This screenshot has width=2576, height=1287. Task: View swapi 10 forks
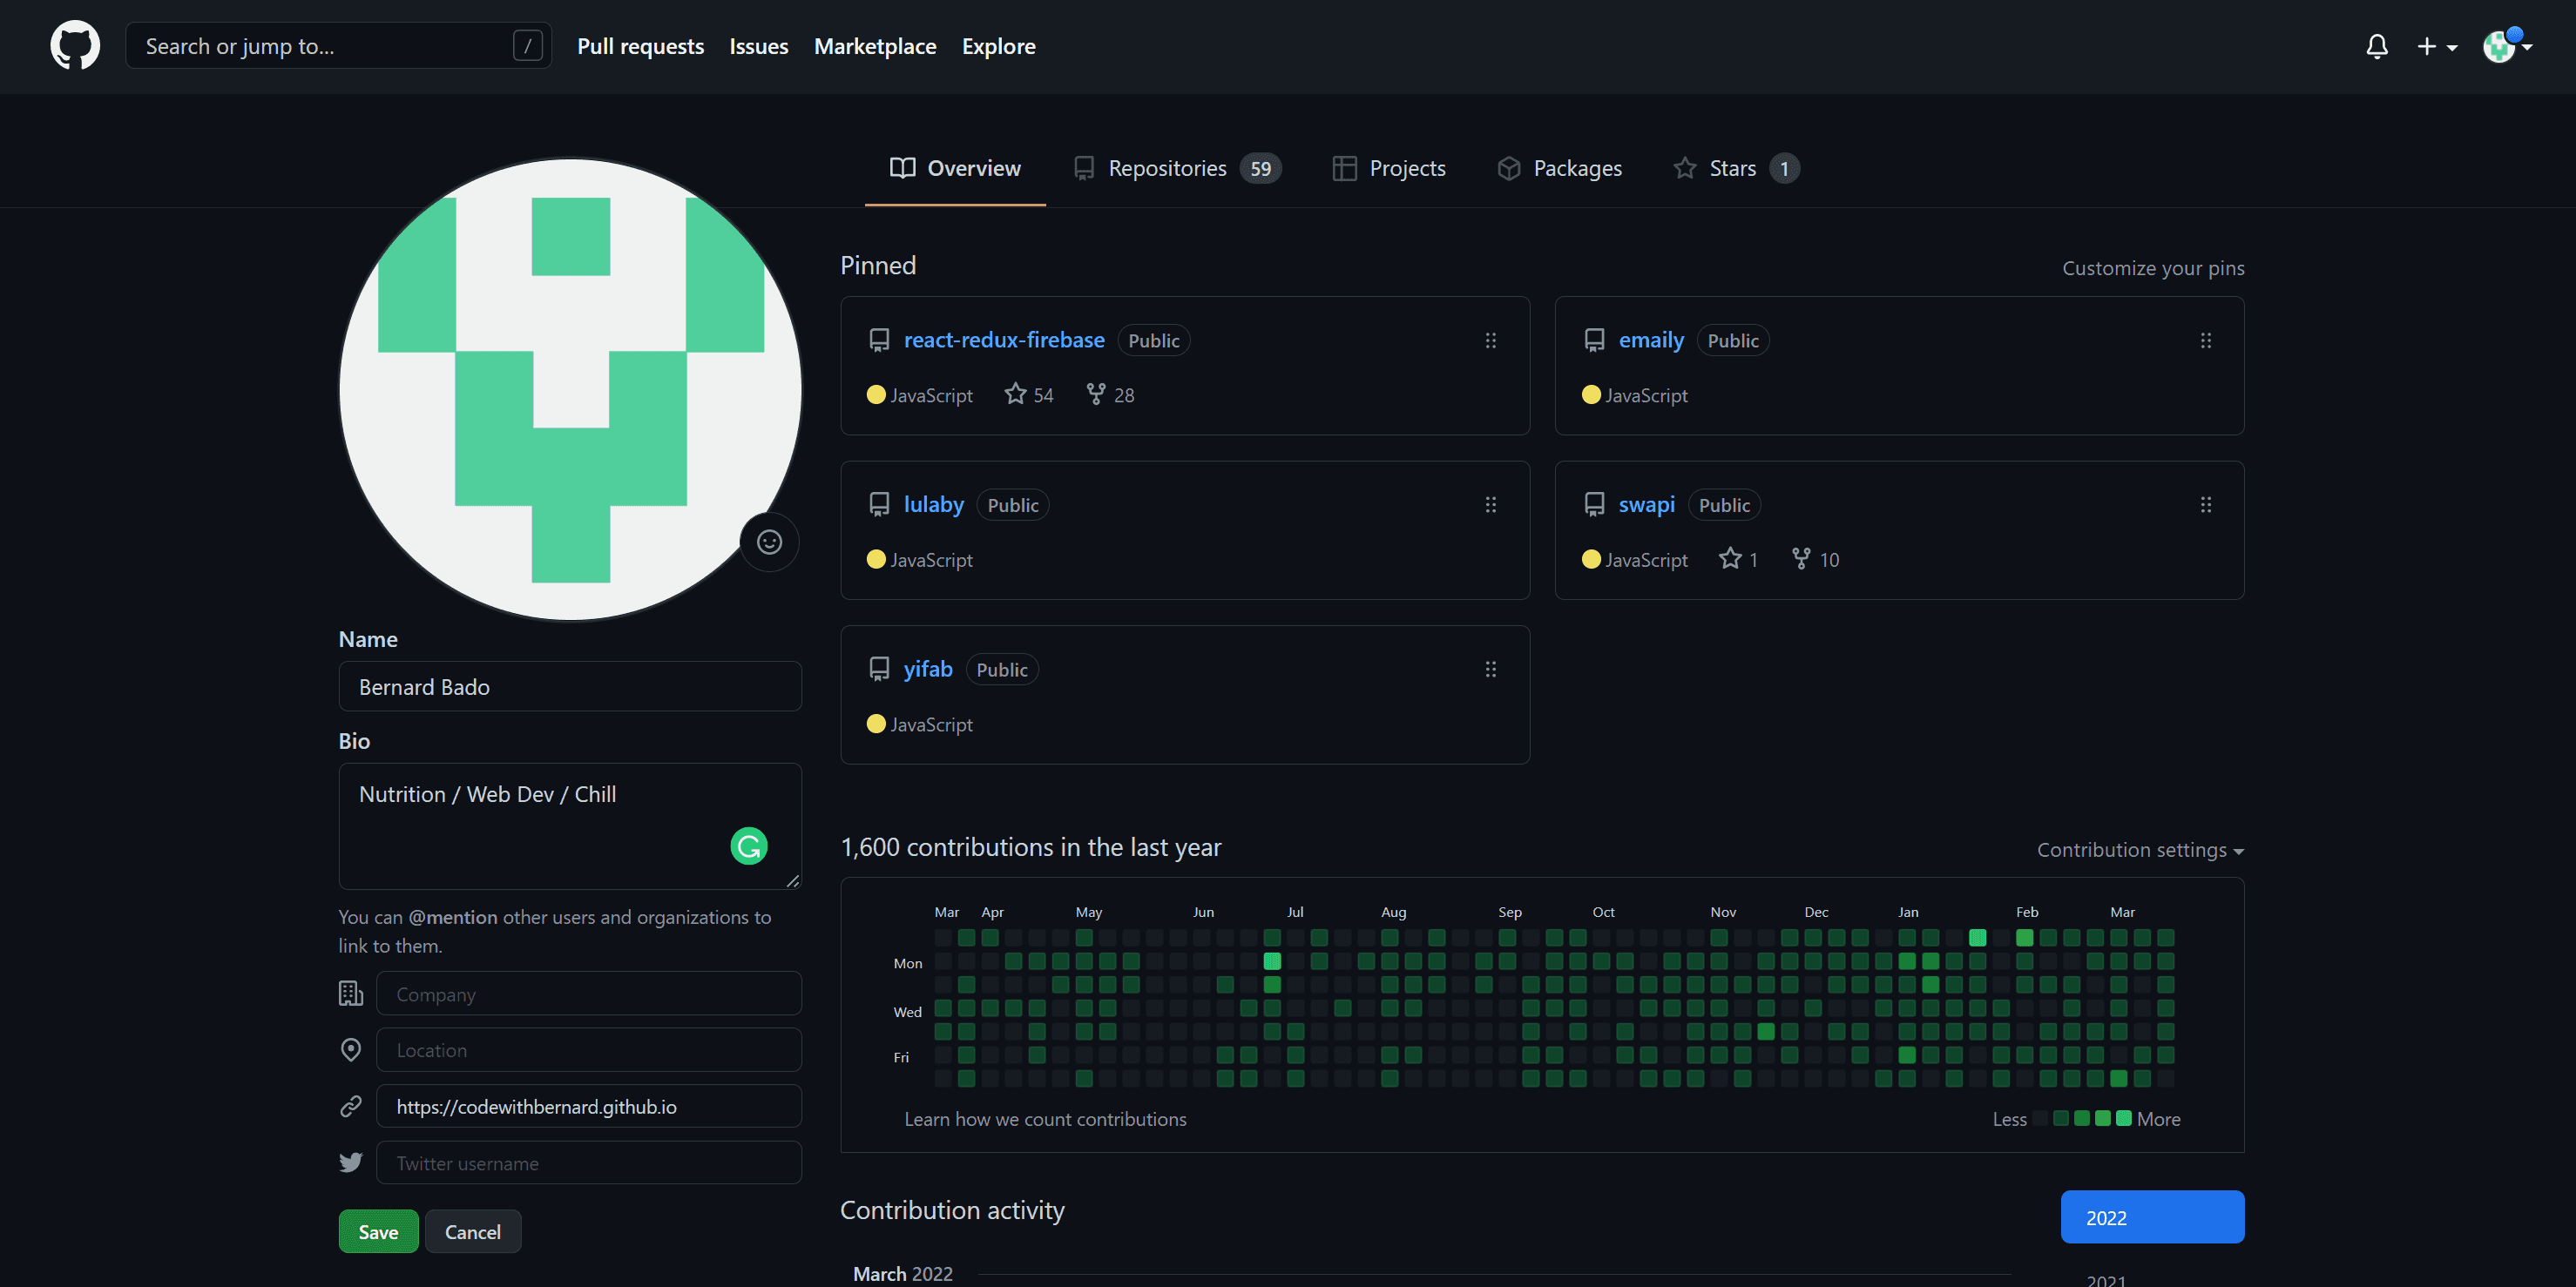[1816, 560]
